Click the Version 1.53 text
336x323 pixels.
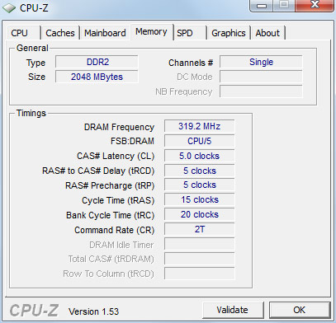tap(93, 311)
